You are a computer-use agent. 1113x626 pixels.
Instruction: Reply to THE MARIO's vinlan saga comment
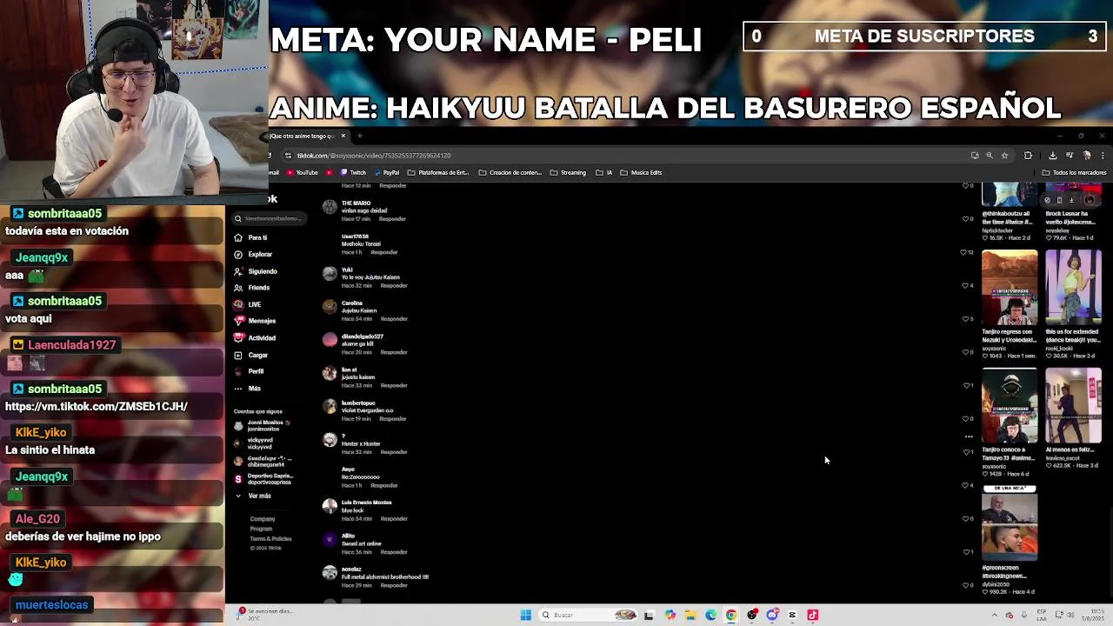coord(393,219)
